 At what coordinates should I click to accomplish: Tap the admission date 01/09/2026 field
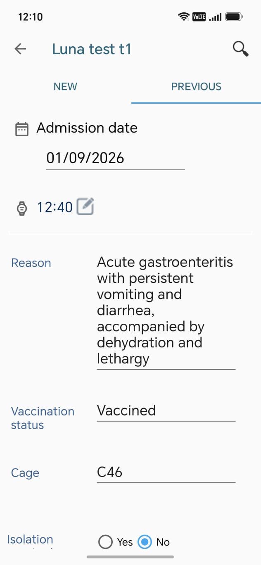click(x=116, y=159)
